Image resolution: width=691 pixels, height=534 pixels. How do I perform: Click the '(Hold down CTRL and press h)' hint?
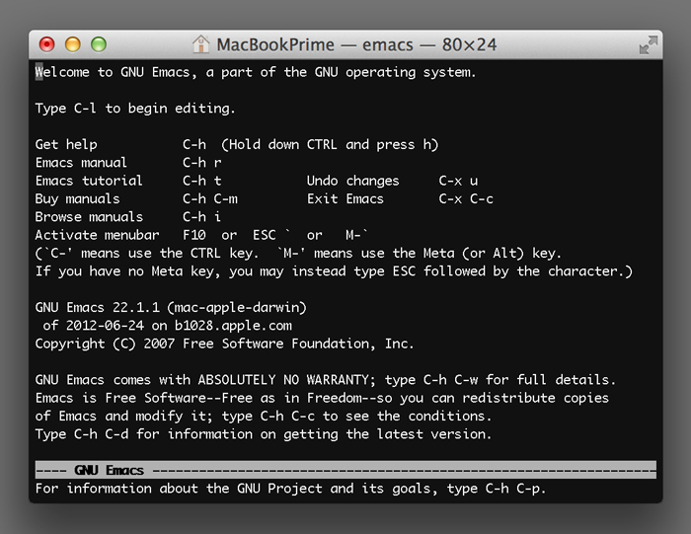pyautogui.click(x=330, y=144)
